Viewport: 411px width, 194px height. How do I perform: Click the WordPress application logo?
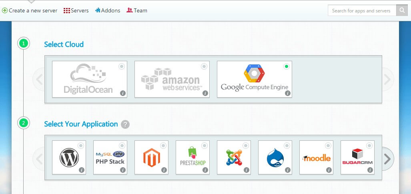[x=69, y=158]
